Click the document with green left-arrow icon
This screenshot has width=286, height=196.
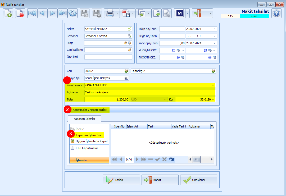pos(157,13)
